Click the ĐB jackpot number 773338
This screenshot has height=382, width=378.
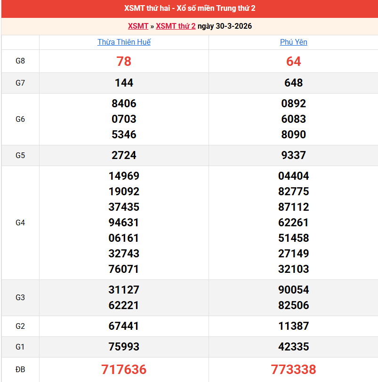click(293, 370)
